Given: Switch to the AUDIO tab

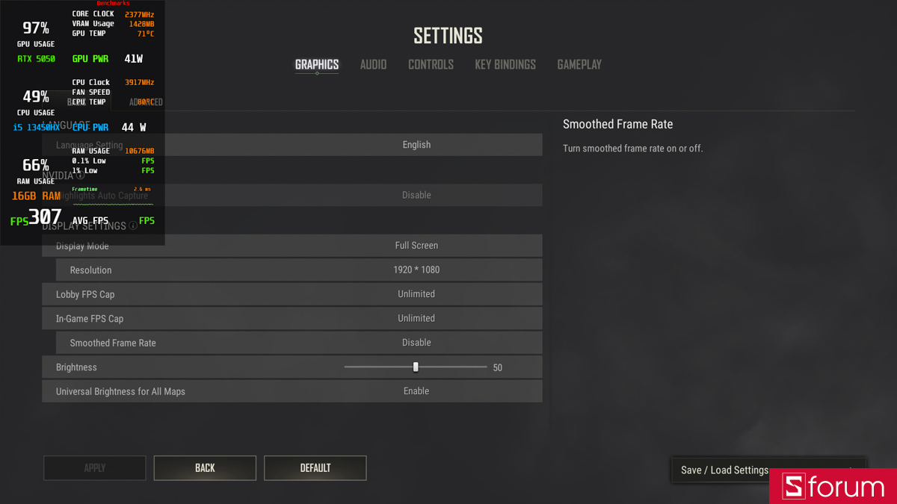Looking at the screenshot, I should click(373, 65).
